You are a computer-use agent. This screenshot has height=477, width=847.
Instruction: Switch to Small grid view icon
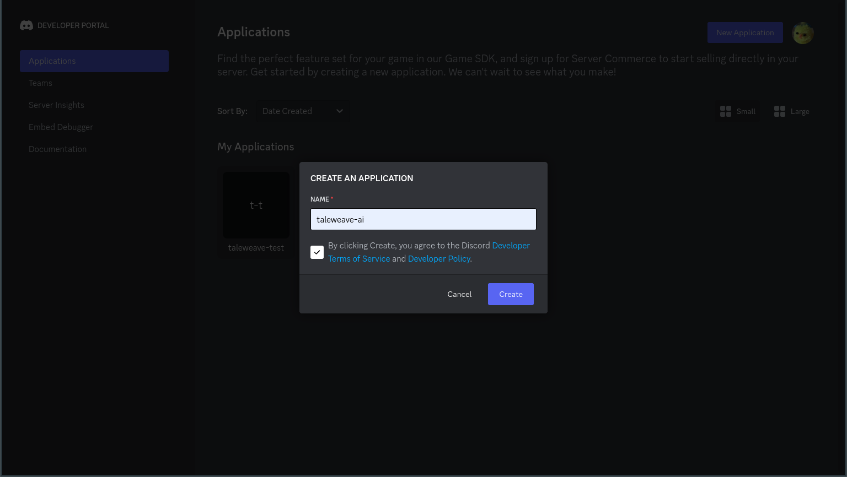pyautogui.click(x=726, y=111)
